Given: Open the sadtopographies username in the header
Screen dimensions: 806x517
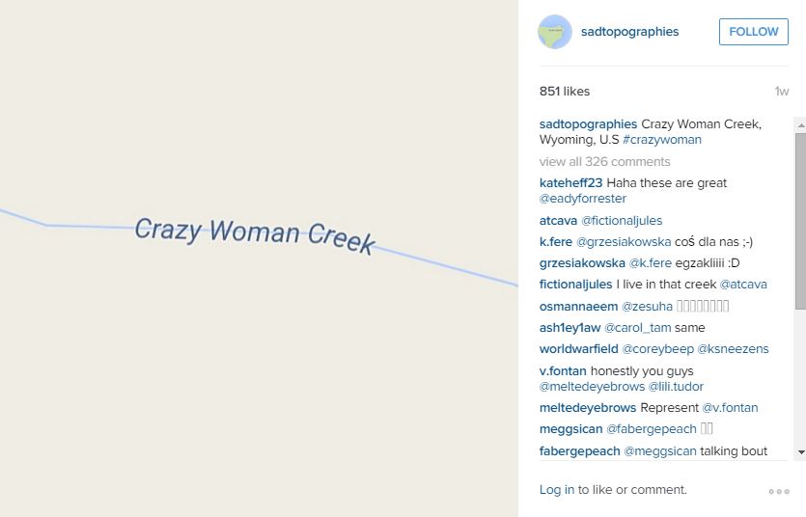Looking at the screenshot, I should click(629, 32).
